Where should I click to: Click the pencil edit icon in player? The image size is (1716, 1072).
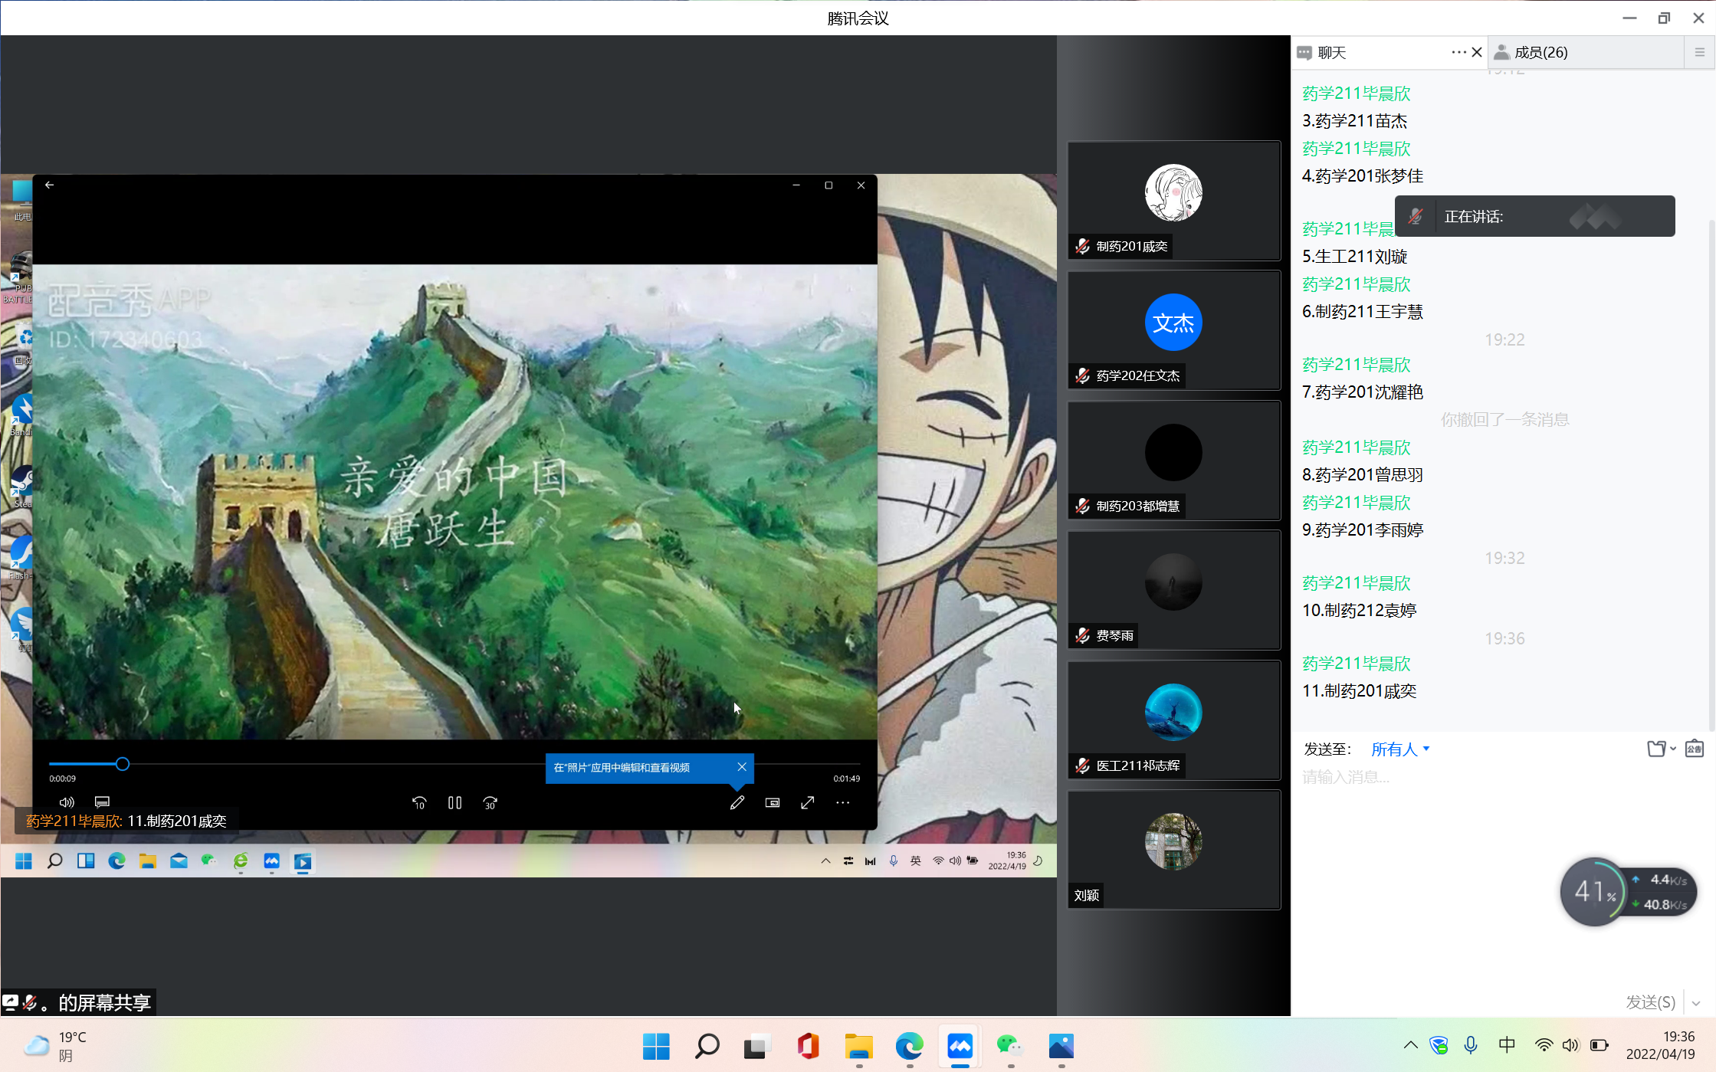tap(737, 802)
